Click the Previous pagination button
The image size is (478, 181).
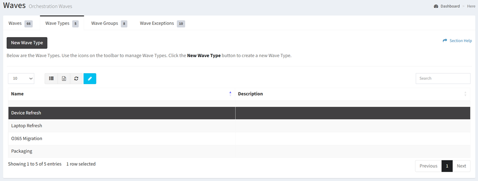pyautogui.click(x=428, y=166)
